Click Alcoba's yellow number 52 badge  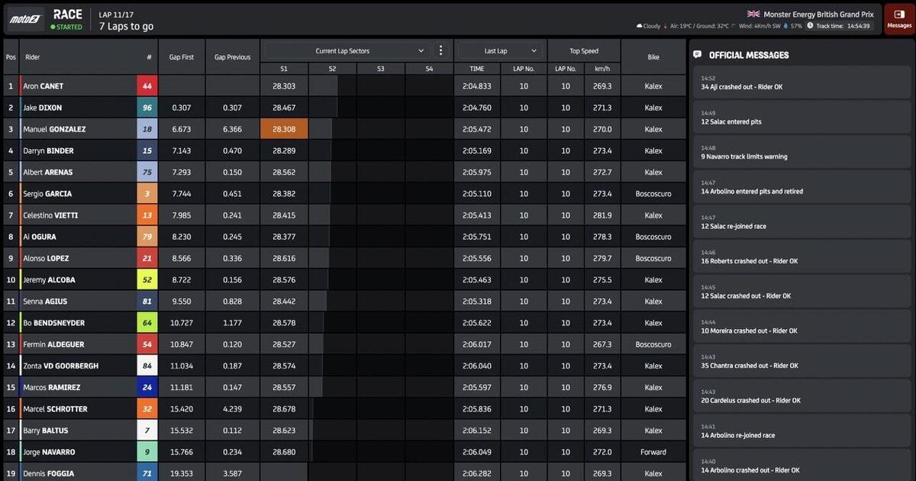coord(147,280)
